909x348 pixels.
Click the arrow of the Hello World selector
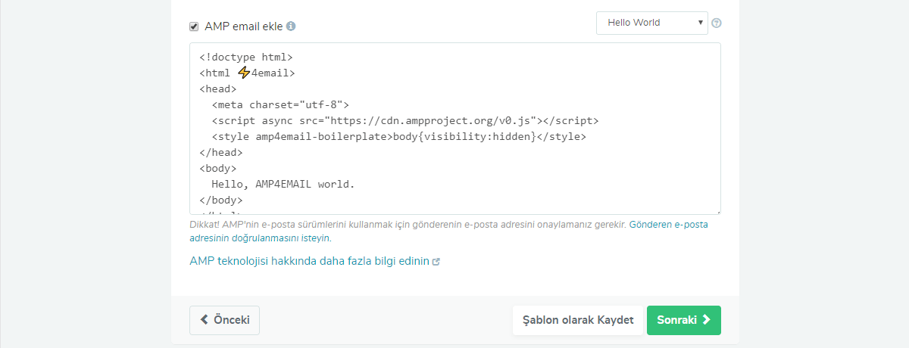click(701, 23)
